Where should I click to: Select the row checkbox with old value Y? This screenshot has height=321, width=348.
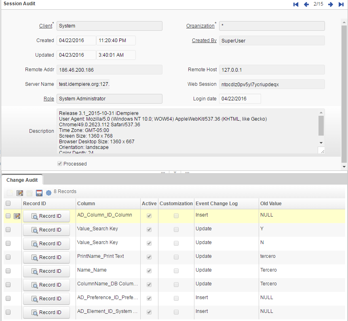(8, 230)
